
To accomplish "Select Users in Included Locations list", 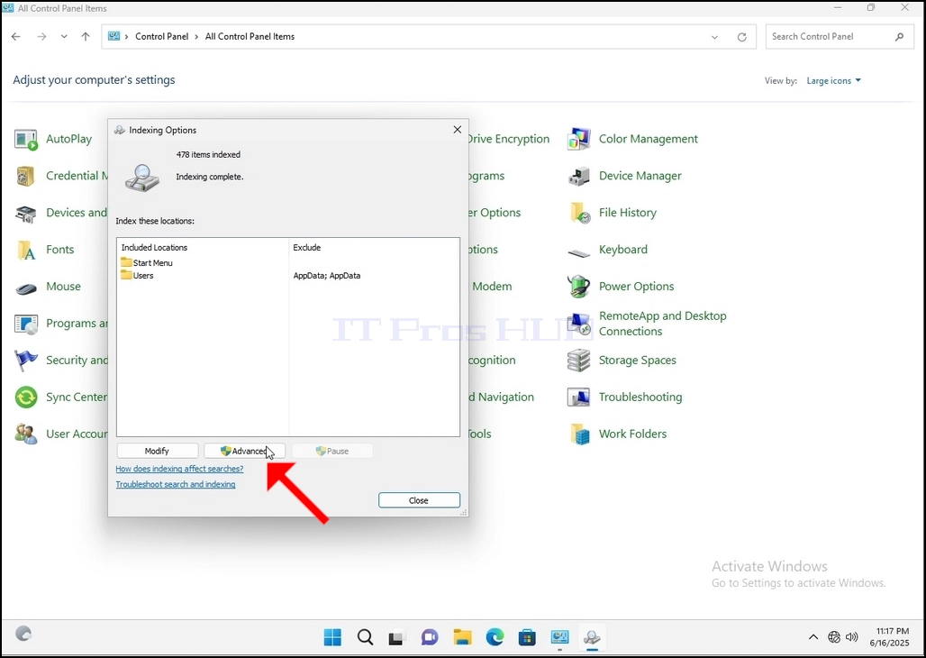I will (137, 276).
